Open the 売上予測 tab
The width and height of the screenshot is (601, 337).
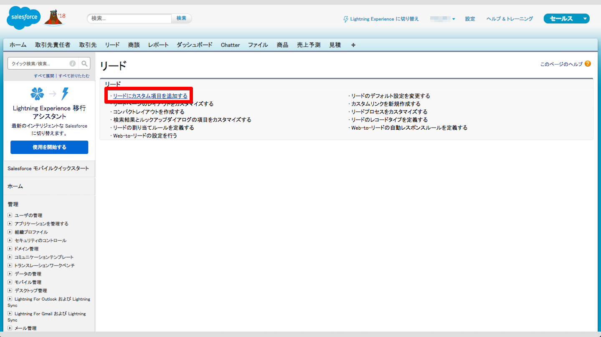[309, 45]
